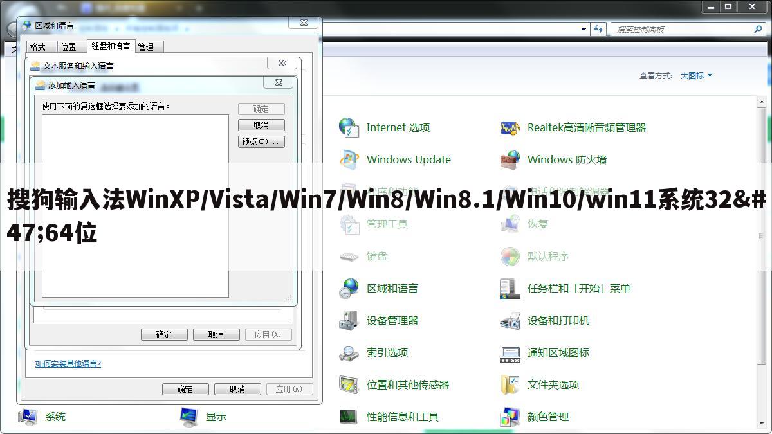This screenshot has height=434, width=772.
Task: Open the 如何安装其他语言? help link
Action: 68,363
